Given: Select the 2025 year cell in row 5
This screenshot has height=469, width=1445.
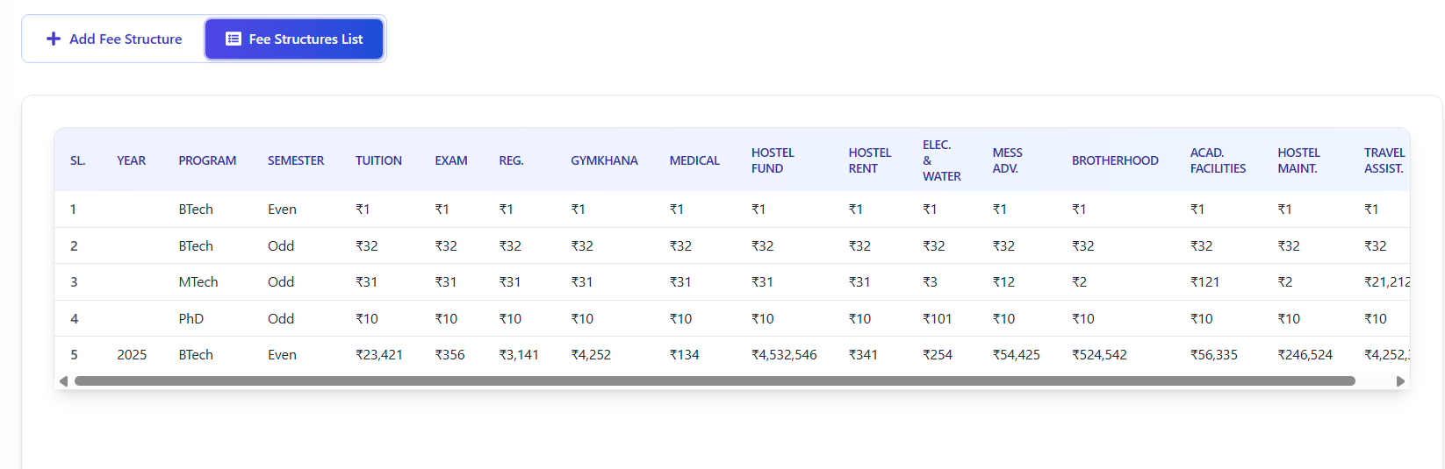Looking at the screenshot, I should click(x=132, y=355).
